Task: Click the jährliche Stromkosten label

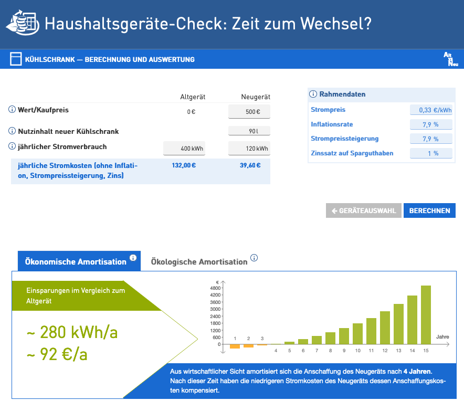Action: coord(78,171)
